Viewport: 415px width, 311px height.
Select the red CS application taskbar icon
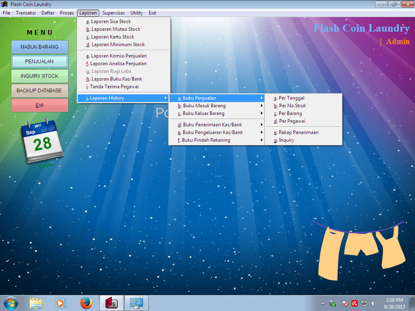point(111,303)
